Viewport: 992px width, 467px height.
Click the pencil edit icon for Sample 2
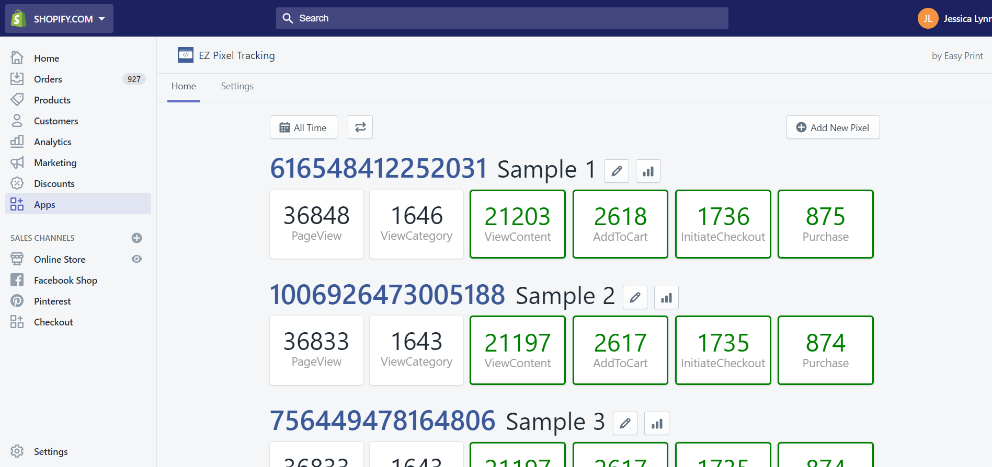[x=635, y=298]
